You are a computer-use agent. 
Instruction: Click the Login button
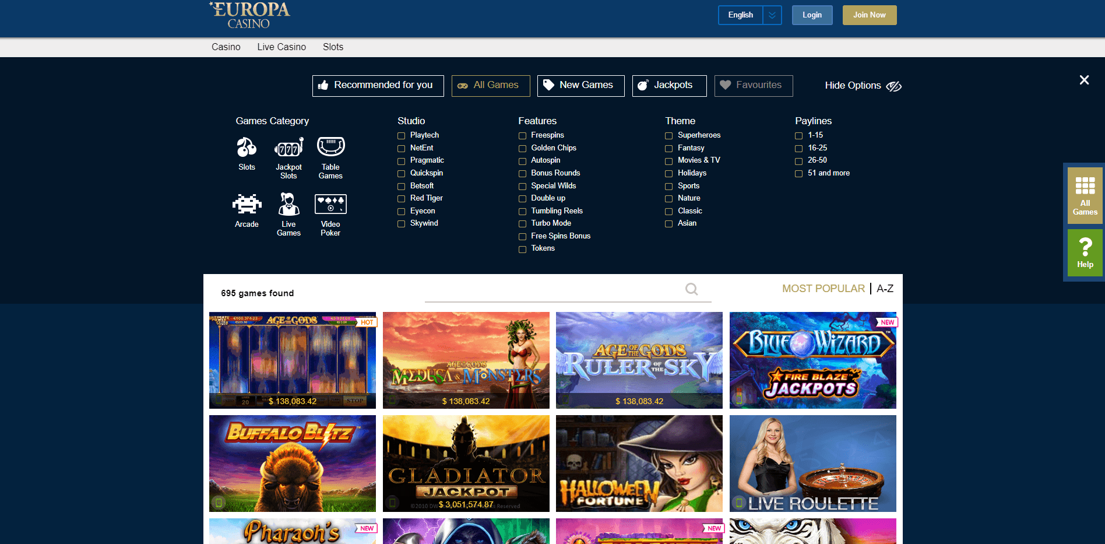coord(812,15)
